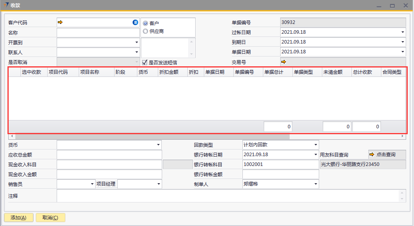Click the 取消(C) button
This screenshot has width=414, height=226.
click(x=50, y=218)
